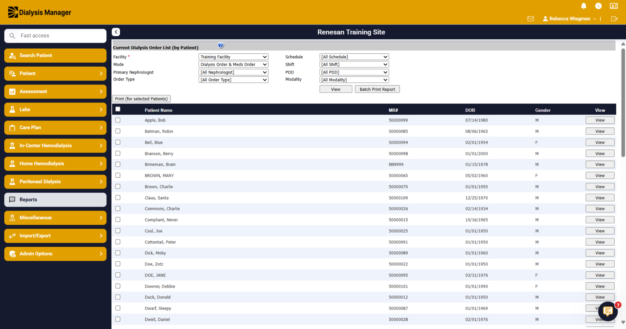
Task: Click the Import/Export arrows icon
Action: pyautogui.click(x=12, y=236)
